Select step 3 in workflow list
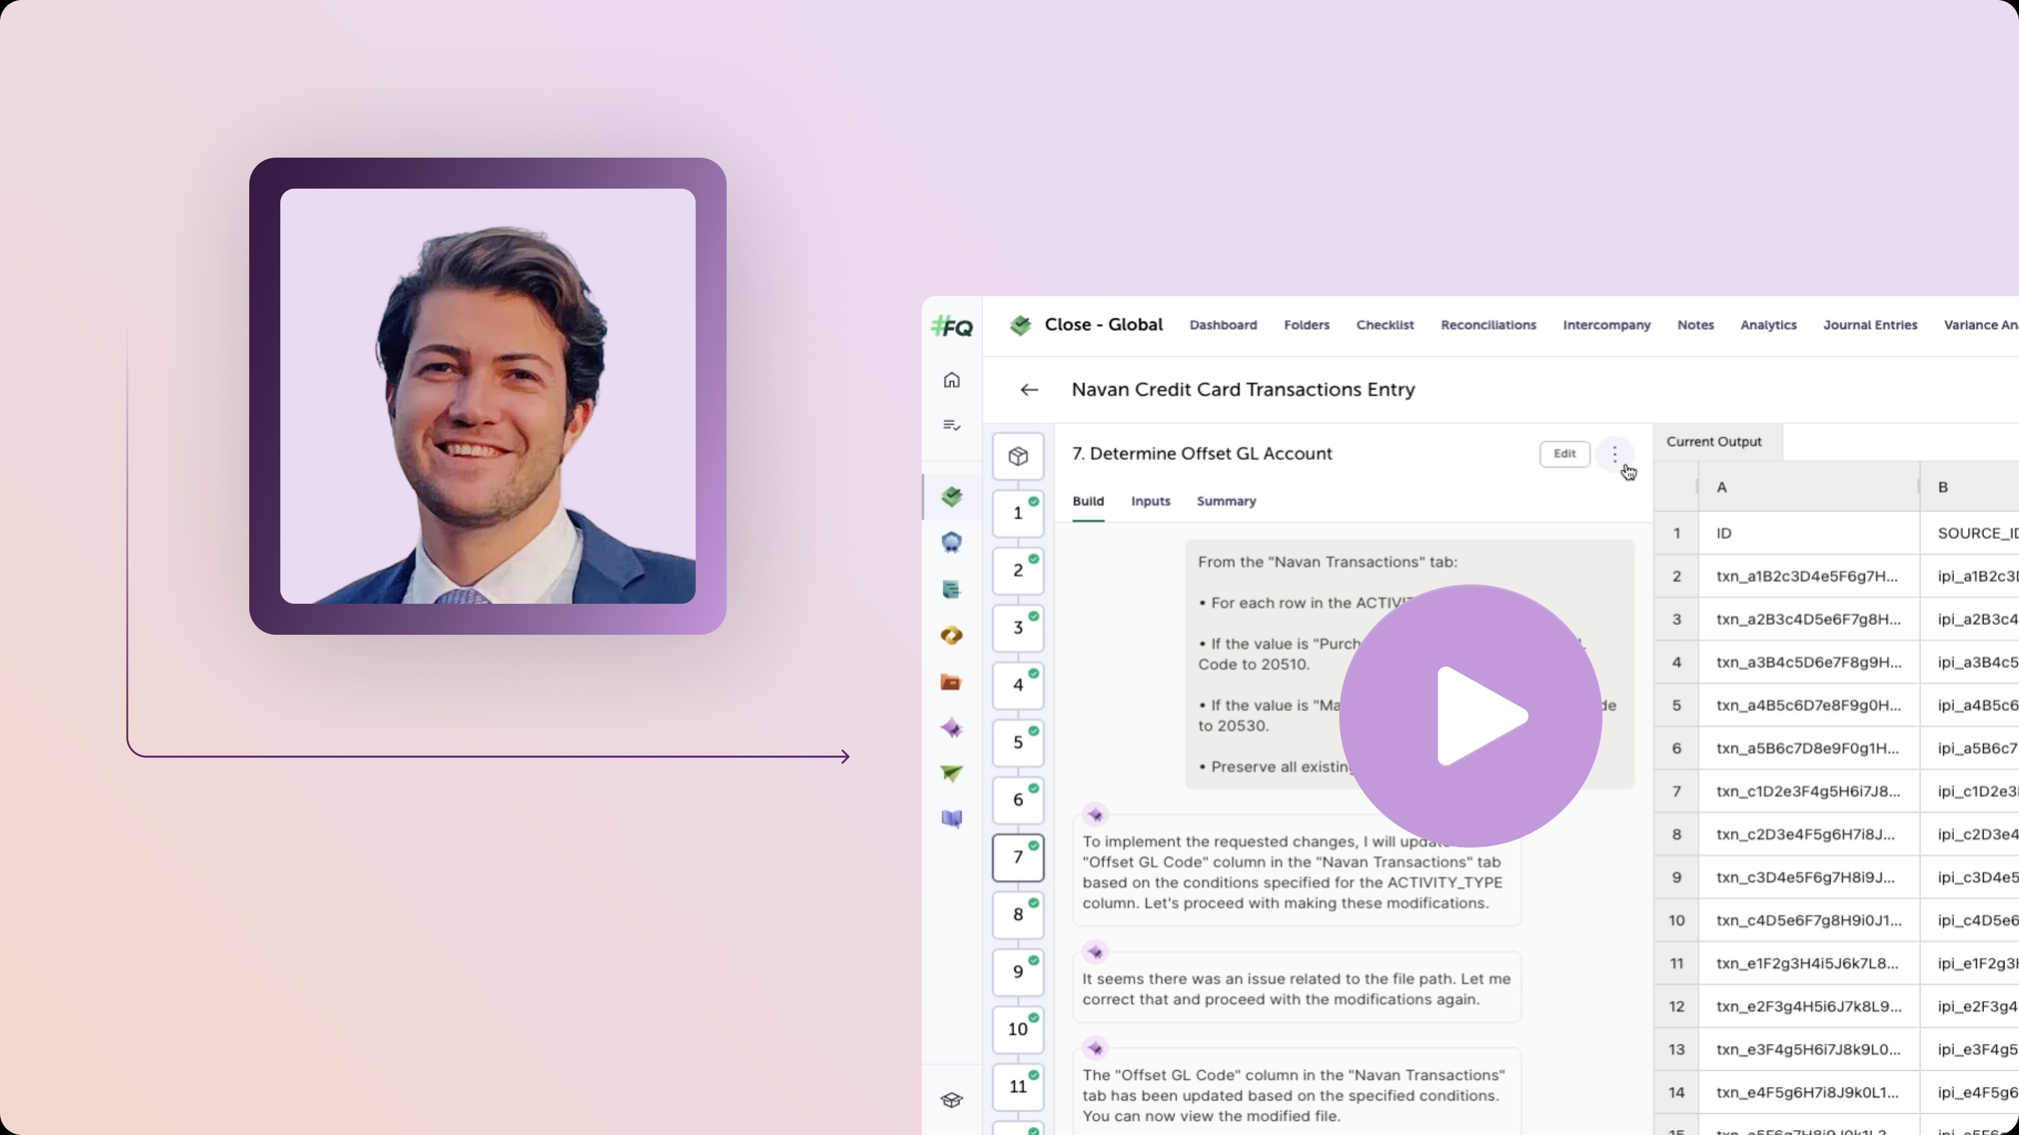Image resolution: width=2019 pixels, height=1135 pixels. tap(1018, 628)
